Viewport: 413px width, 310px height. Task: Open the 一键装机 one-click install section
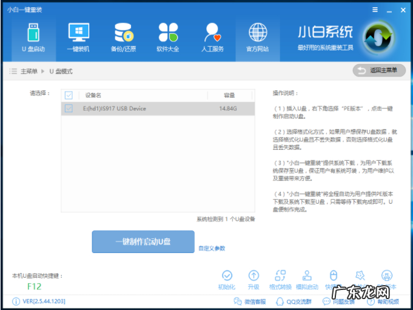(x=78, y=38)
